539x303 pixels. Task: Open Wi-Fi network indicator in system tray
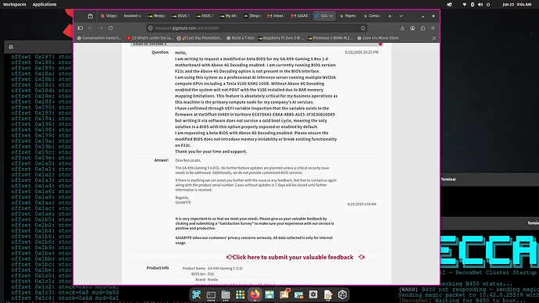tap(465, 5)
